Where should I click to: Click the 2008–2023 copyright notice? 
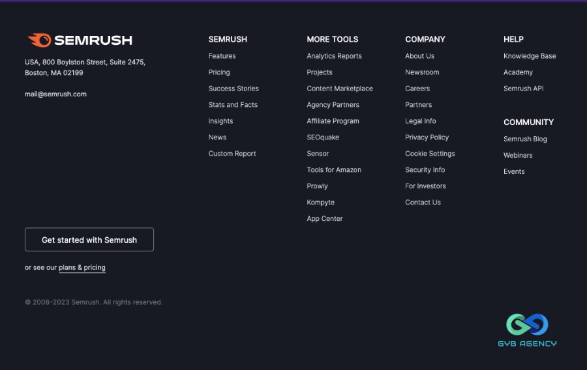93,302
